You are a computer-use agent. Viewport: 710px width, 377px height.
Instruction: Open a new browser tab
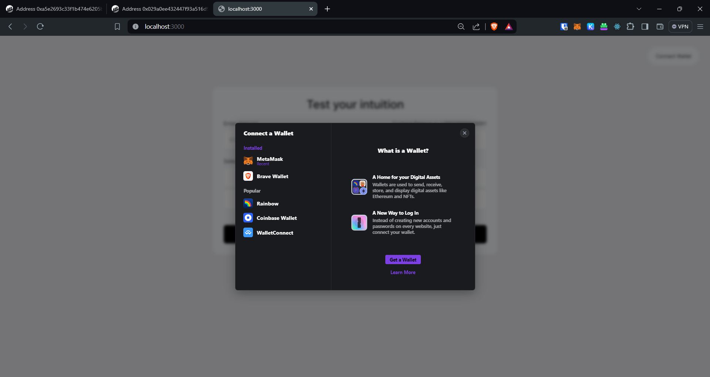point(327,9)
